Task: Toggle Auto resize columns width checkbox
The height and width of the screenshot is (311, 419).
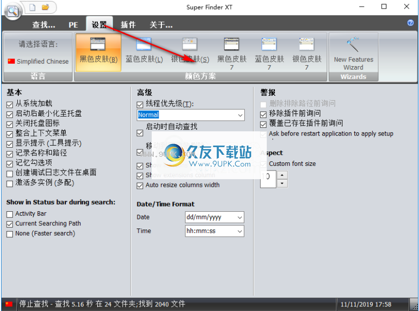Action: click(140, 186)
